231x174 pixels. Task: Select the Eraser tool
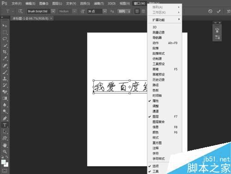coord(5,92)
